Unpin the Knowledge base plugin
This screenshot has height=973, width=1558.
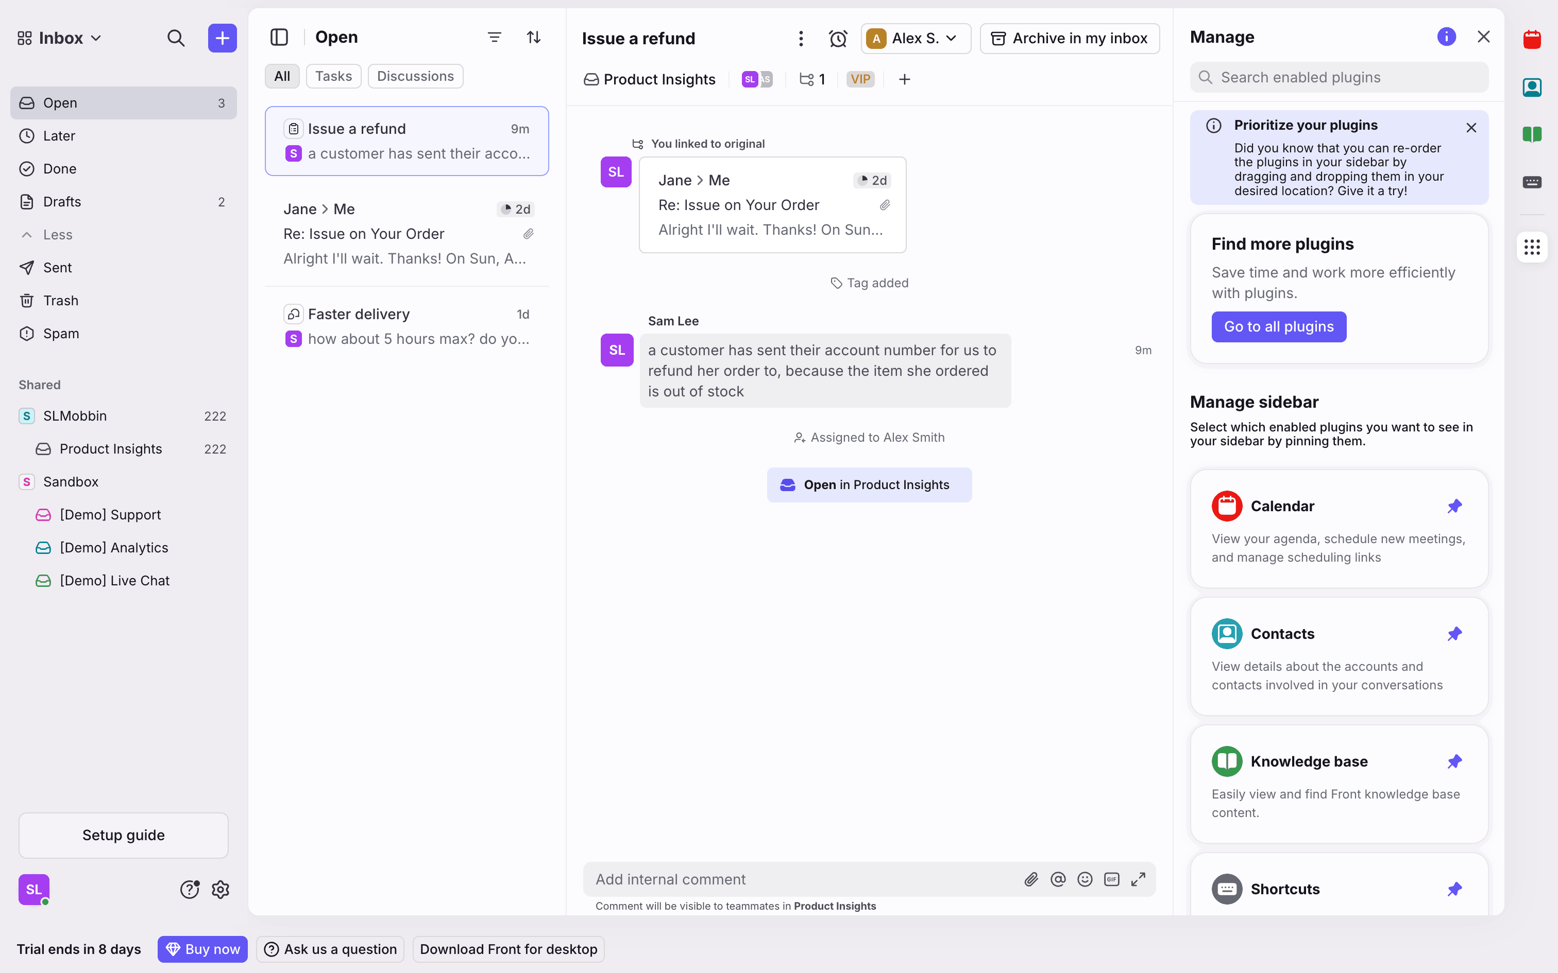click(x=1454, y=761)
